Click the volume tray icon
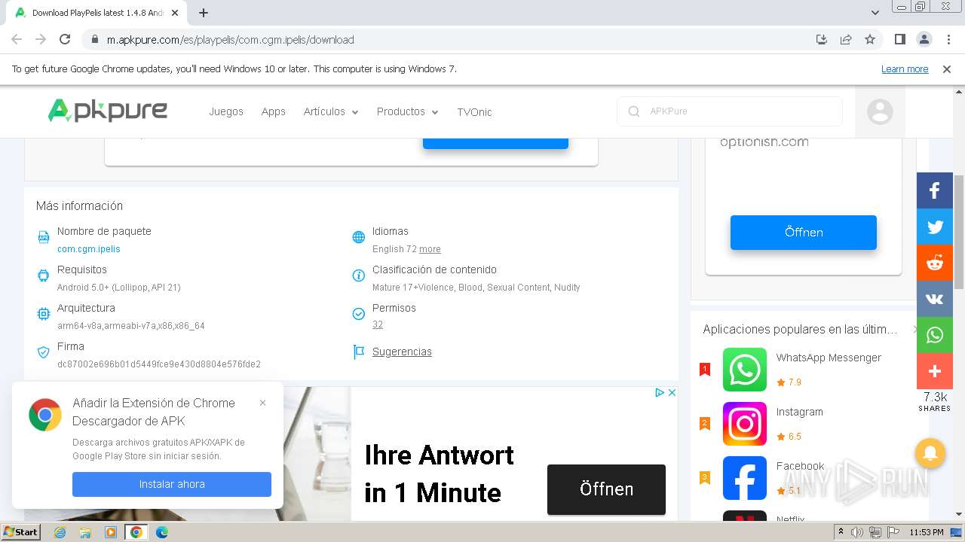The height and width of the screenshot is (542, 965). (857, 532)
